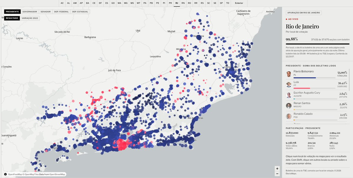Select state RR in the top bar
The height and width of the screenshot is (178, 353).
pos(196,3)
